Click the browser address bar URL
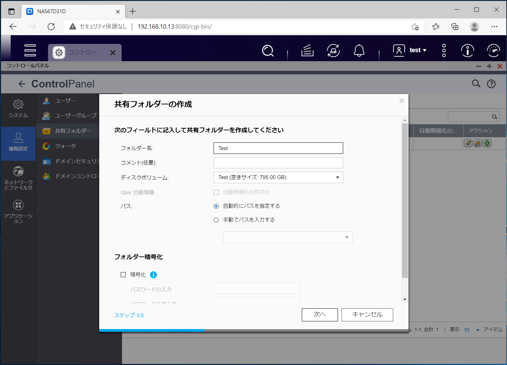Viewport: 507px width, 365px height. tap(175, 27)
